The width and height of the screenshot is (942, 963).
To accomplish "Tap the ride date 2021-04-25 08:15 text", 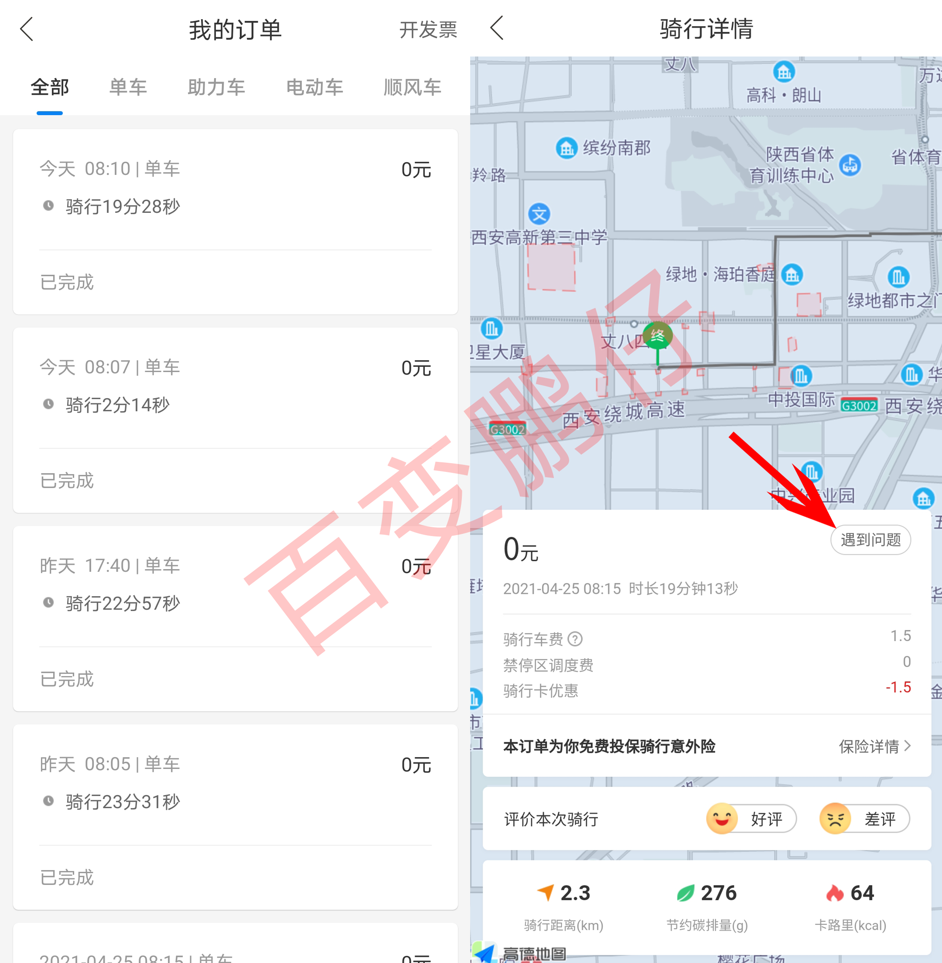I will 562,589.
